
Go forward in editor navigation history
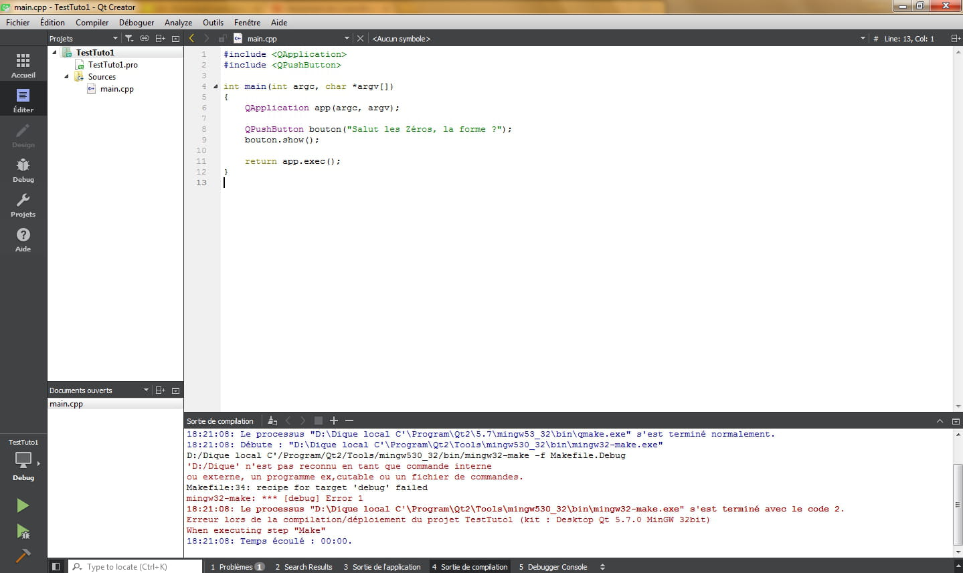[x=207, y=39]
